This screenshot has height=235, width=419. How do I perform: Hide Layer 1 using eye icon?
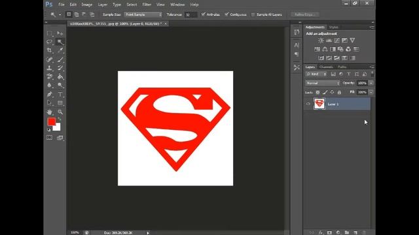click(x=308, y=104)
